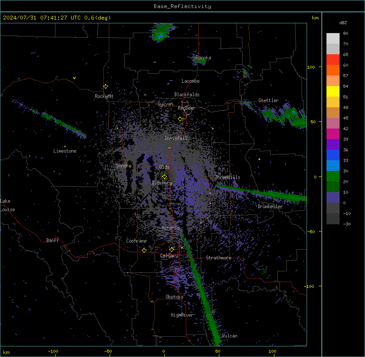The width and height of the screenshot is (365, 357).
Task: Click the Stettler city label
Action: 268,100
